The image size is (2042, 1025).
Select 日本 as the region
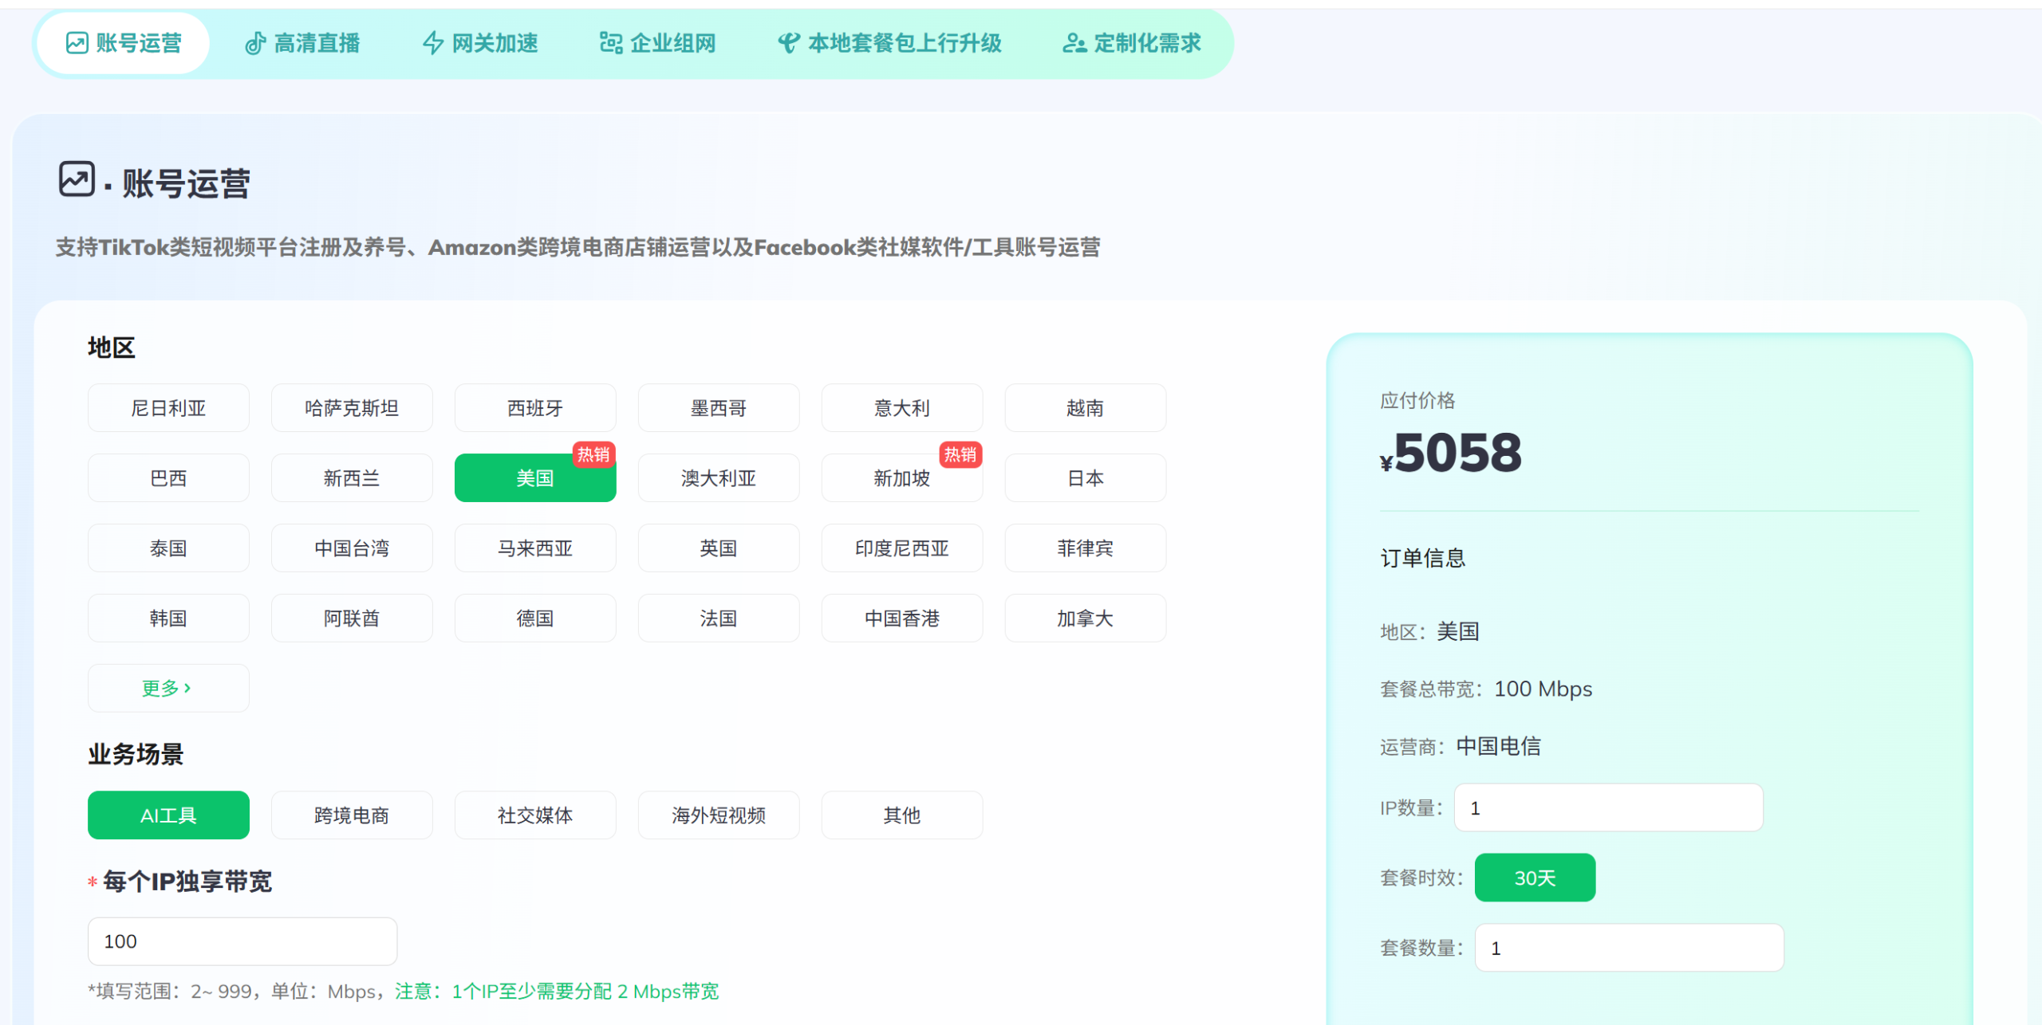(x=1085, y=477)
